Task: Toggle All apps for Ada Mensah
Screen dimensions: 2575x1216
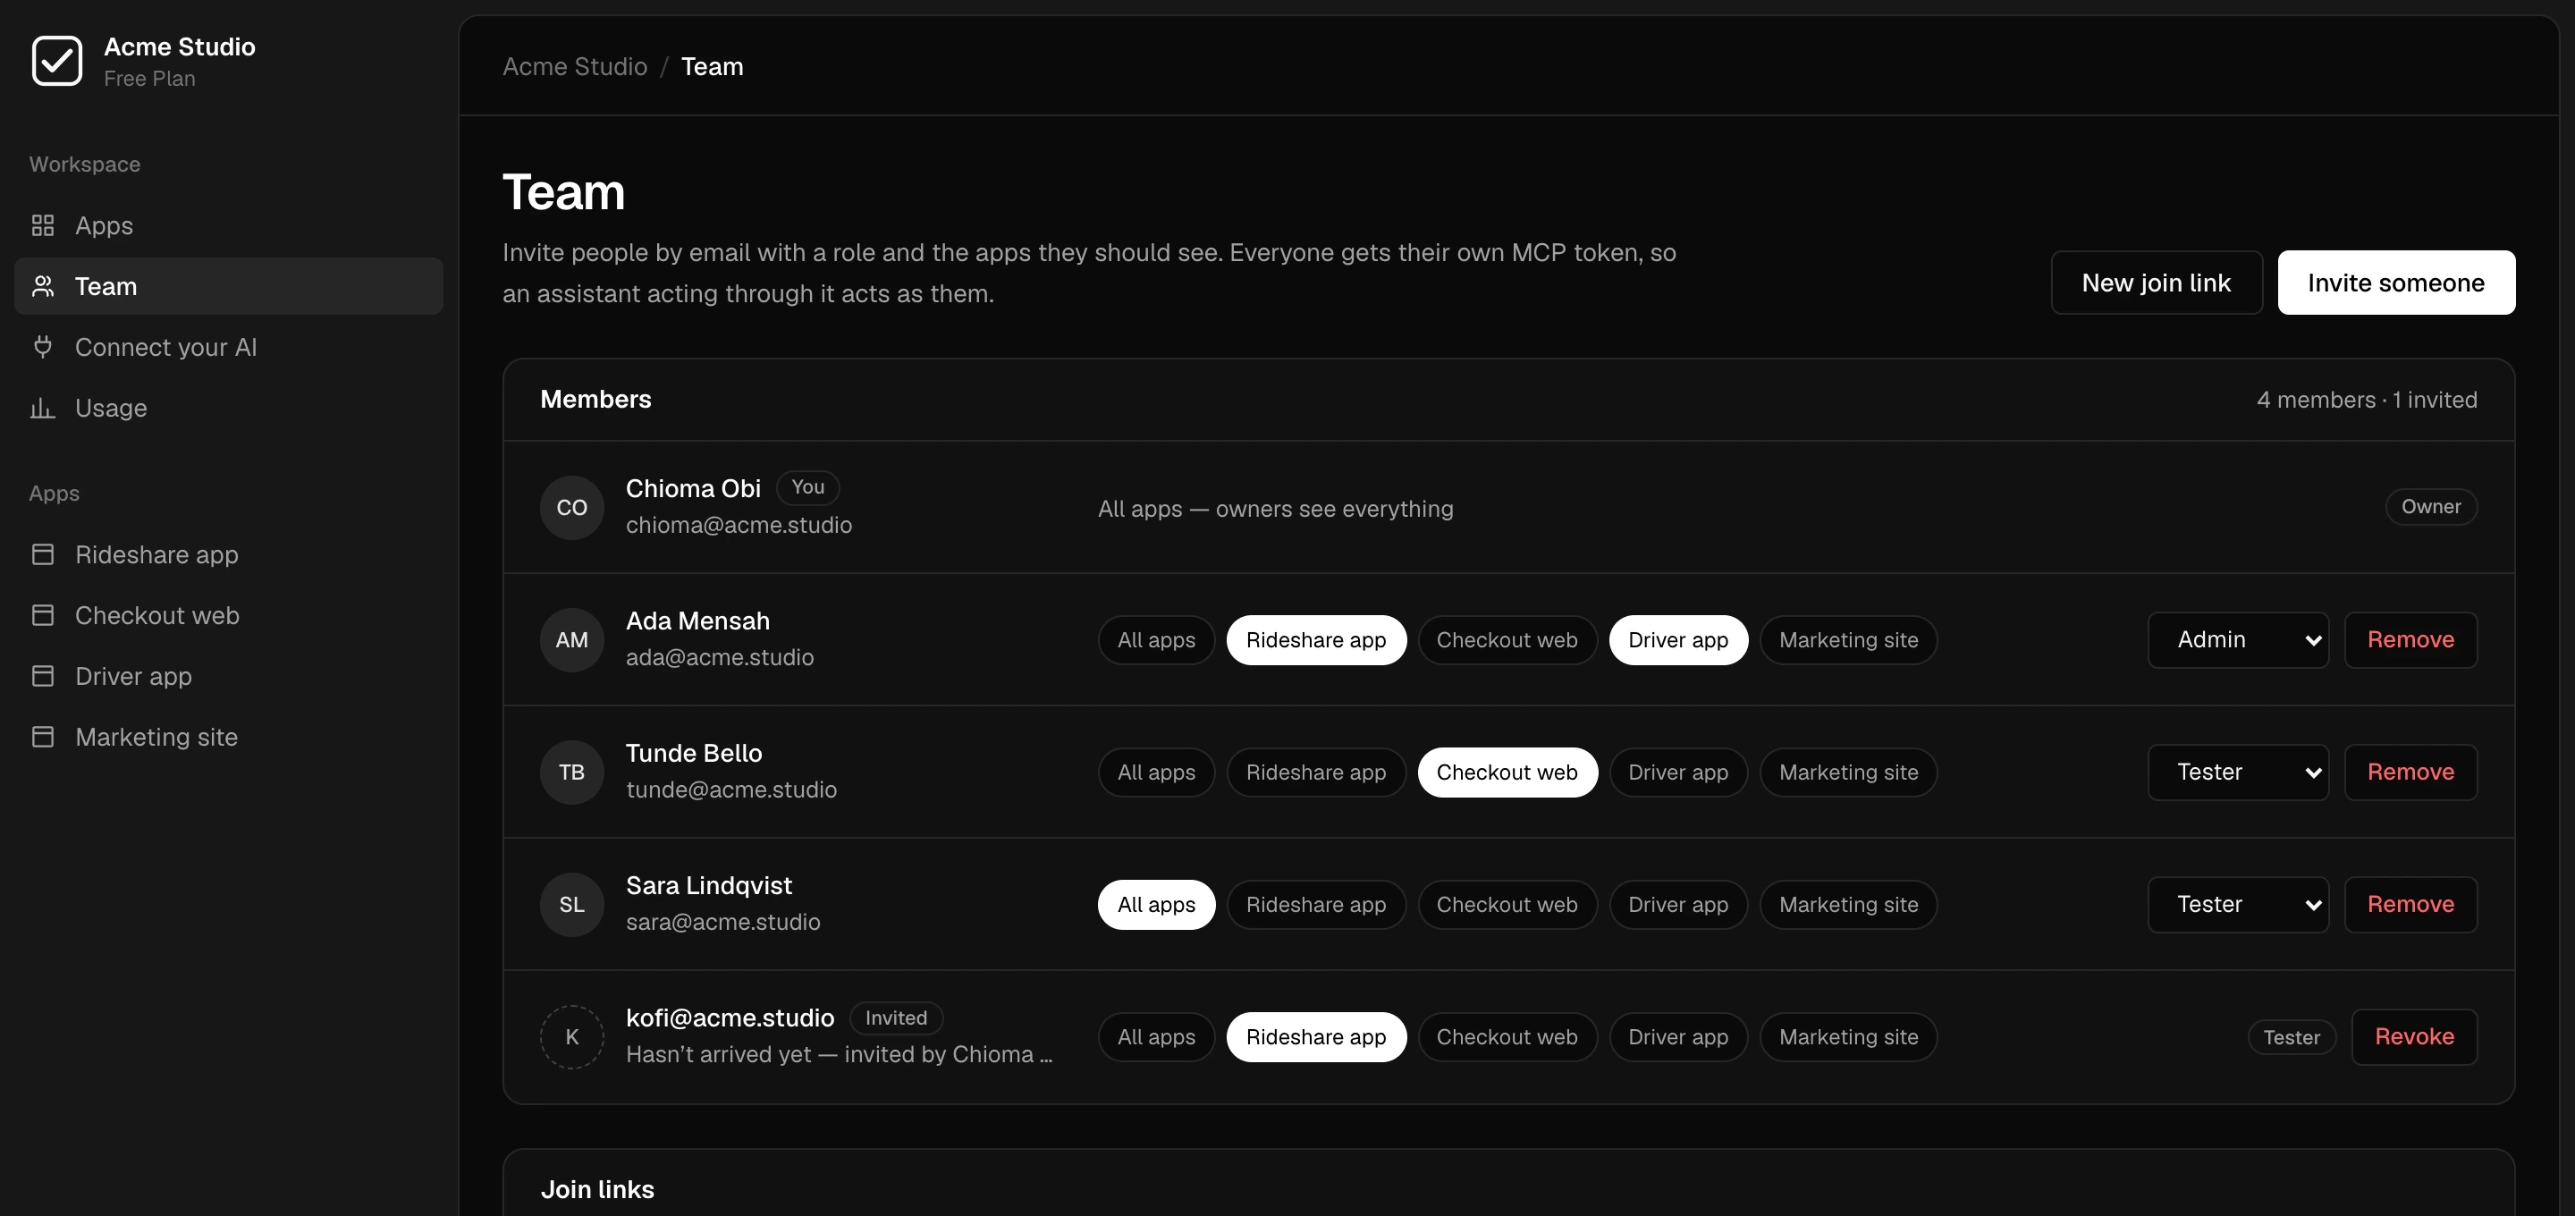Action: click(x=1157, y=640)
